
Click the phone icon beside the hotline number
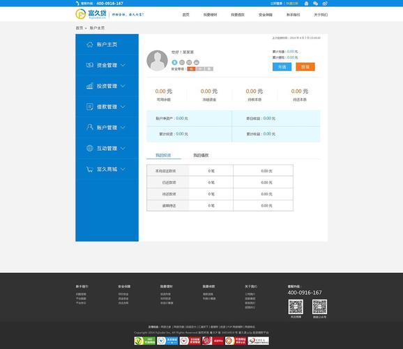77,3
